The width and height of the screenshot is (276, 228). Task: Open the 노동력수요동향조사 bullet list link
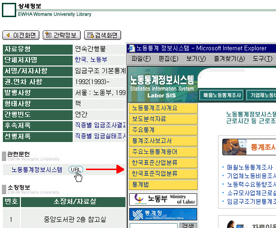tap(251, 184)
